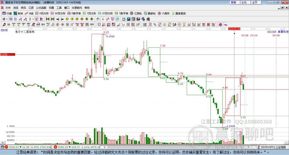Open the 公式选股 menu
The width and height of the screenshot is (289, 155).
coord(41,8)
